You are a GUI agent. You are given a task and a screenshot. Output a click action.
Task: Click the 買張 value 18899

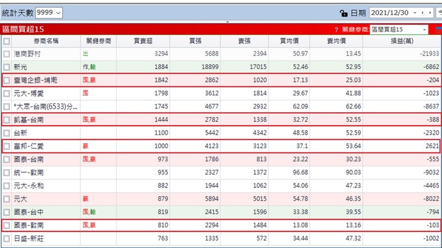[210, 67]
